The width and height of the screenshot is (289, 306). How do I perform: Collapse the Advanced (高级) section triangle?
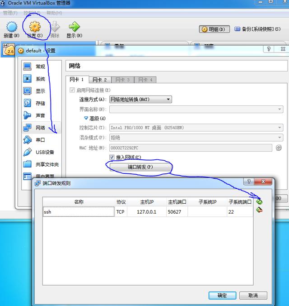[x=86, y=118]
